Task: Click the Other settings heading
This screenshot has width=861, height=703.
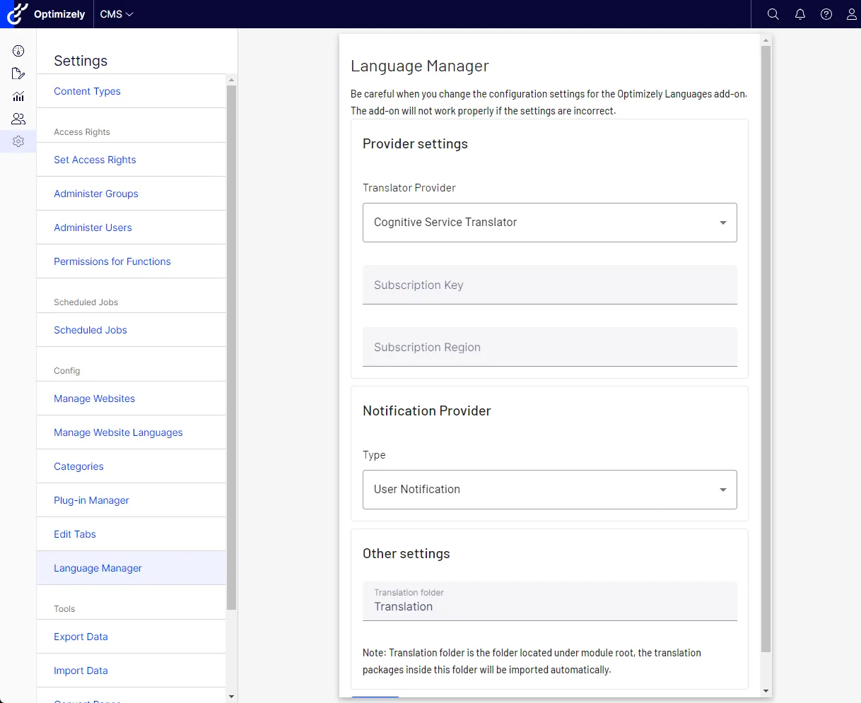Action: coord(406,554)
